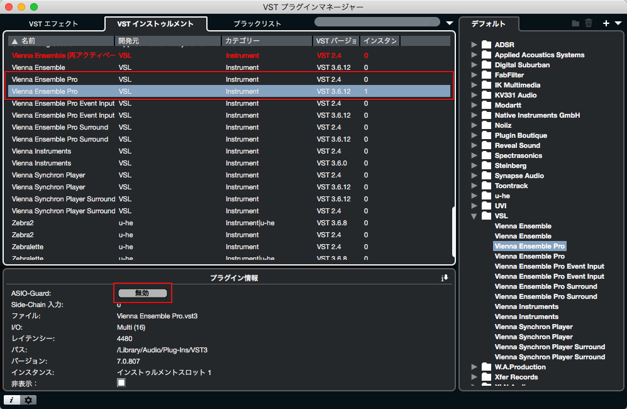Expand the Modartt folder triangle
The image size is (627, 409).
[474, 105]
